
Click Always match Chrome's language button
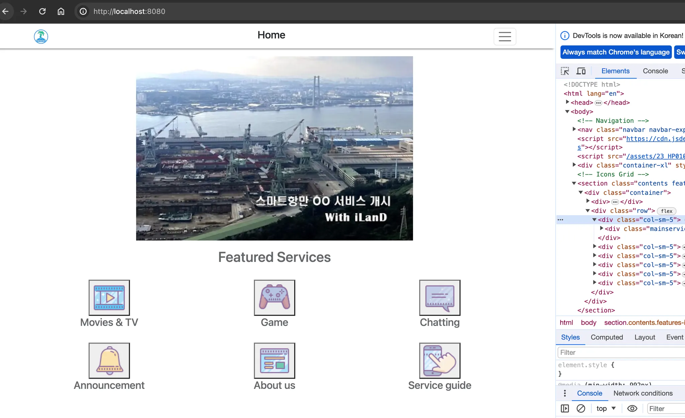pyautogui.click(x=616, y=52)
